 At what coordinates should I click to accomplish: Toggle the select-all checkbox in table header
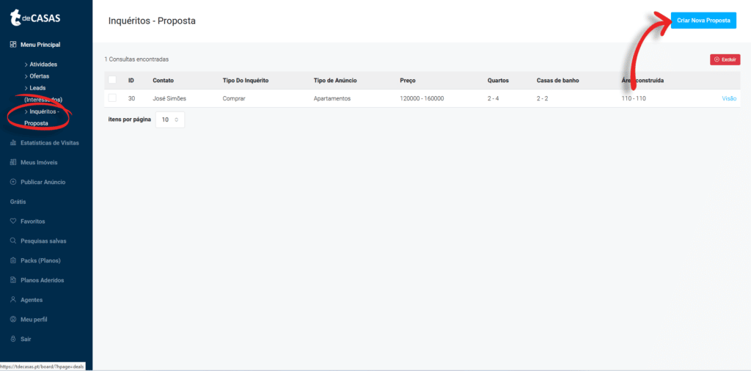pyautogui.click(x=112, y=80)
